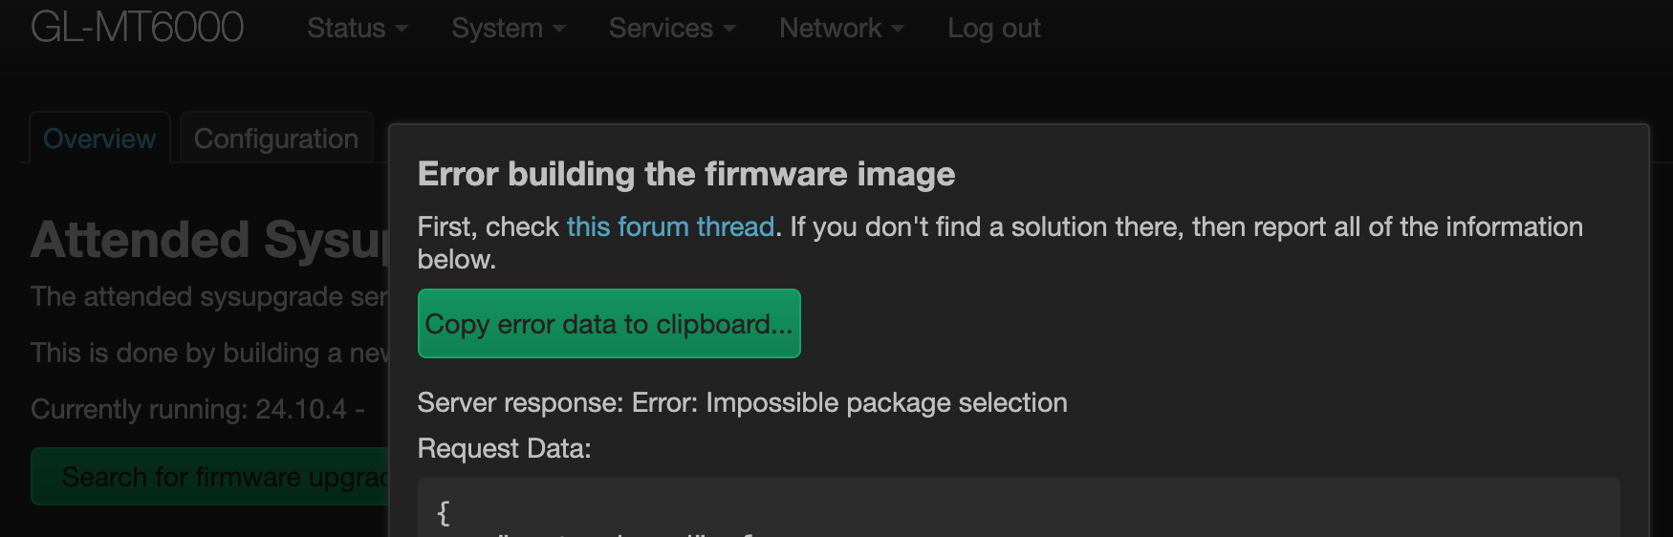Switch to the Overview tab
Image resolution: width=1673 pixels, height=537 pixels.
tap(99, 140)
